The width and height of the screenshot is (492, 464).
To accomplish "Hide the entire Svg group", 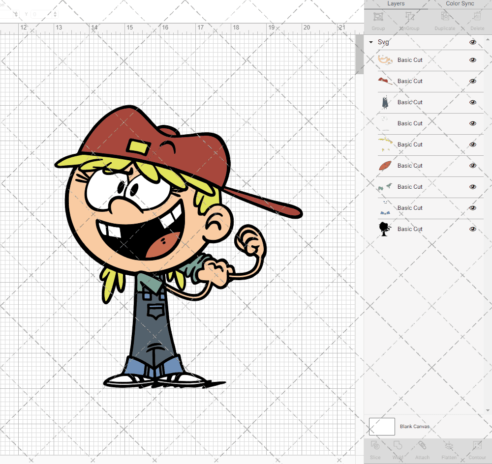I will click(473, 42).
